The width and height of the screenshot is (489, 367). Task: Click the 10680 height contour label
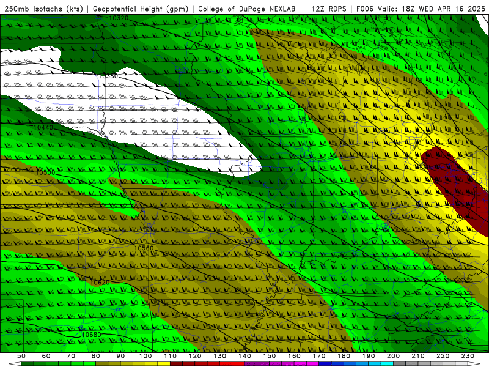coord(91,335)
